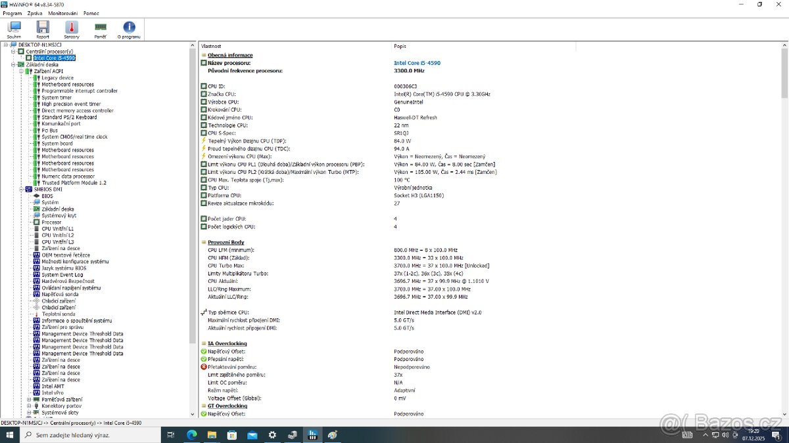
Task: Open the Souhrn summary window
Action: click(x=14, y=27)
